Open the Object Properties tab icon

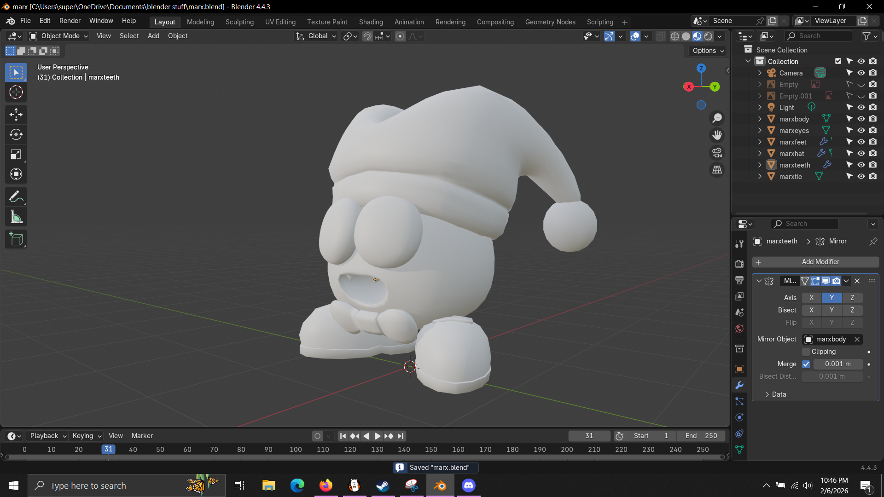click(739, 369)
